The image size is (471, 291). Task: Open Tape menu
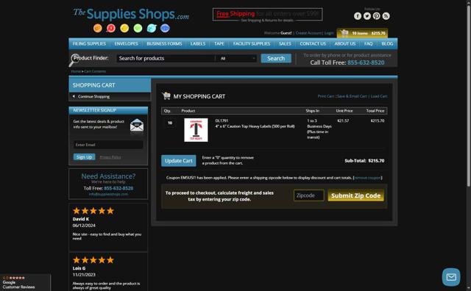click(219, 44)
